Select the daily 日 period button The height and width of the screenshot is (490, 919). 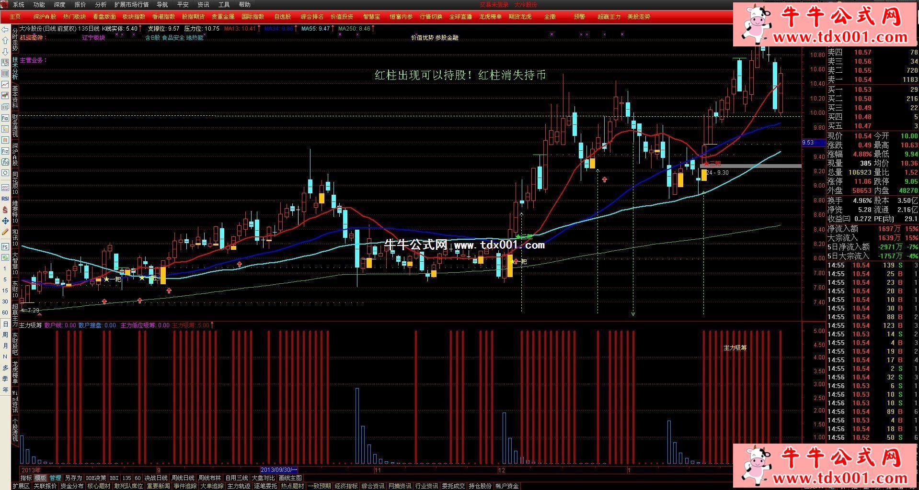[5, 323]
